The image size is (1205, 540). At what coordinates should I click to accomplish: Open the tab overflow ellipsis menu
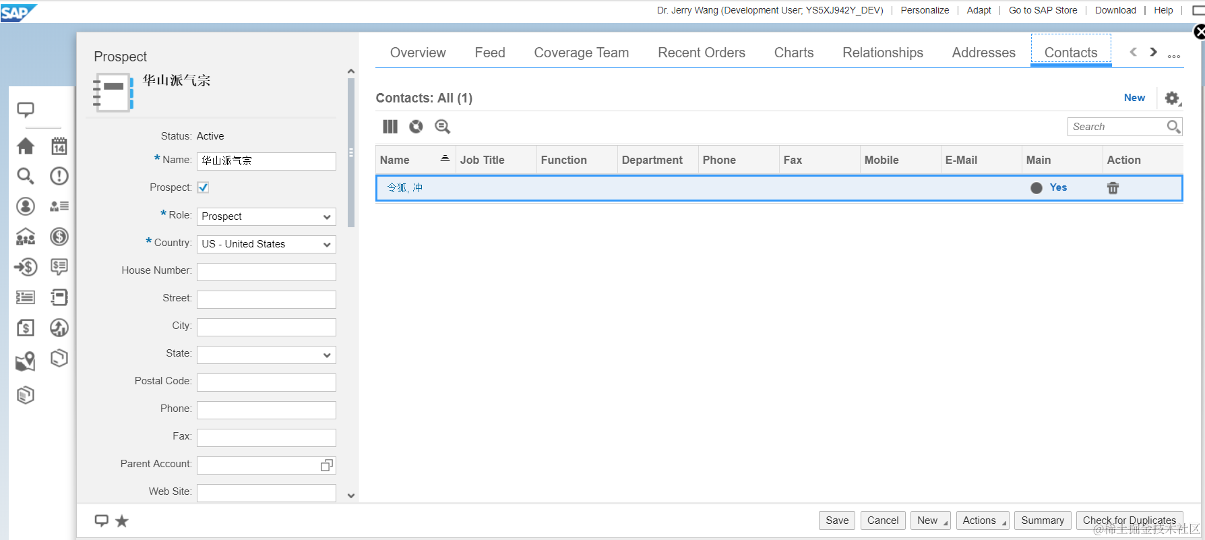[1174, 57]
